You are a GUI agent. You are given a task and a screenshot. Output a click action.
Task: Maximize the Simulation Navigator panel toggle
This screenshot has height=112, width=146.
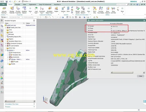34,20
